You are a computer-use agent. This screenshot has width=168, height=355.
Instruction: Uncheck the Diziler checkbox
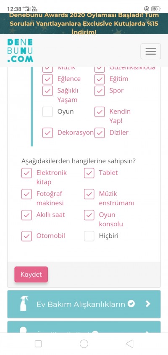100,133
